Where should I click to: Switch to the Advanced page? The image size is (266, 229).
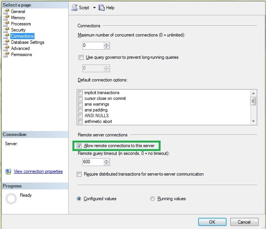(20, 48)
